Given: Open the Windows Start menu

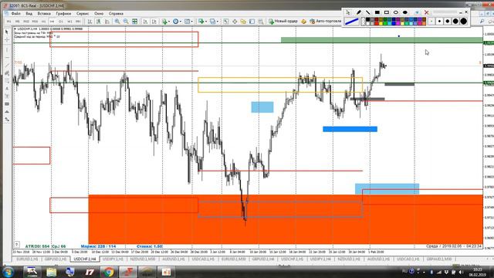Looking at the screenshot, I should [x=8, y=272].
